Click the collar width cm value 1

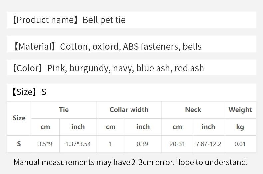tap(111, 144)
